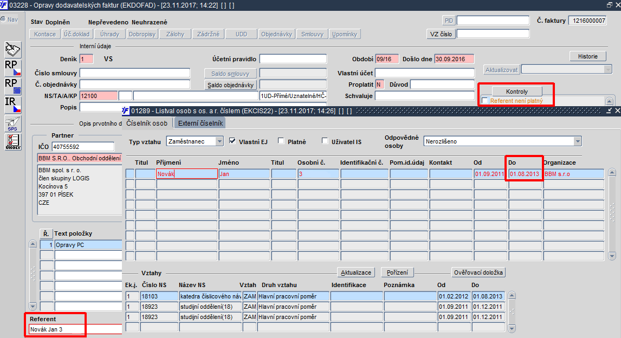This screenshot has height=338, width=621.
Task: Open the Typ vztahu dropdown
Action: [219, 141]
